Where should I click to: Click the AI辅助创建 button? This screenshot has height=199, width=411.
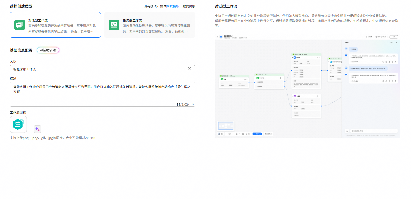(48, 50)
